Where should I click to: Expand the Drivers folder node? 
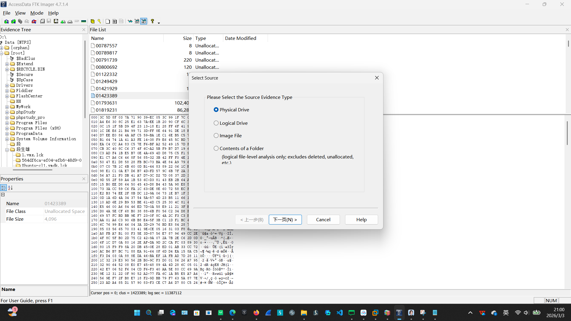click(7, 85)
